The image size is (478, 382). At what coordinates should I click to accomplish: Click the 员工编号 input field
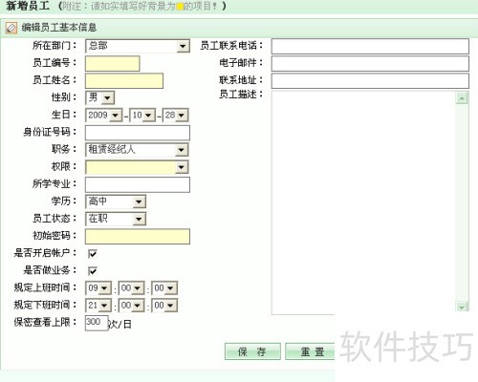[x=113, y=63]
